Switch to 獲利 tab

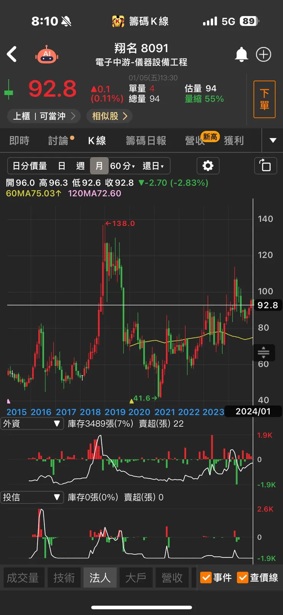[x=234, y=141]
